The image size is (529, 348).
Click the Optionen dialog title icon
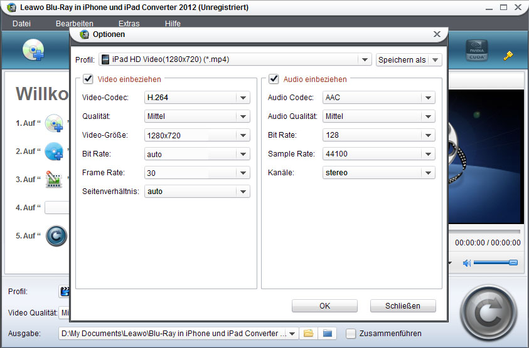(x=84, y=34)
